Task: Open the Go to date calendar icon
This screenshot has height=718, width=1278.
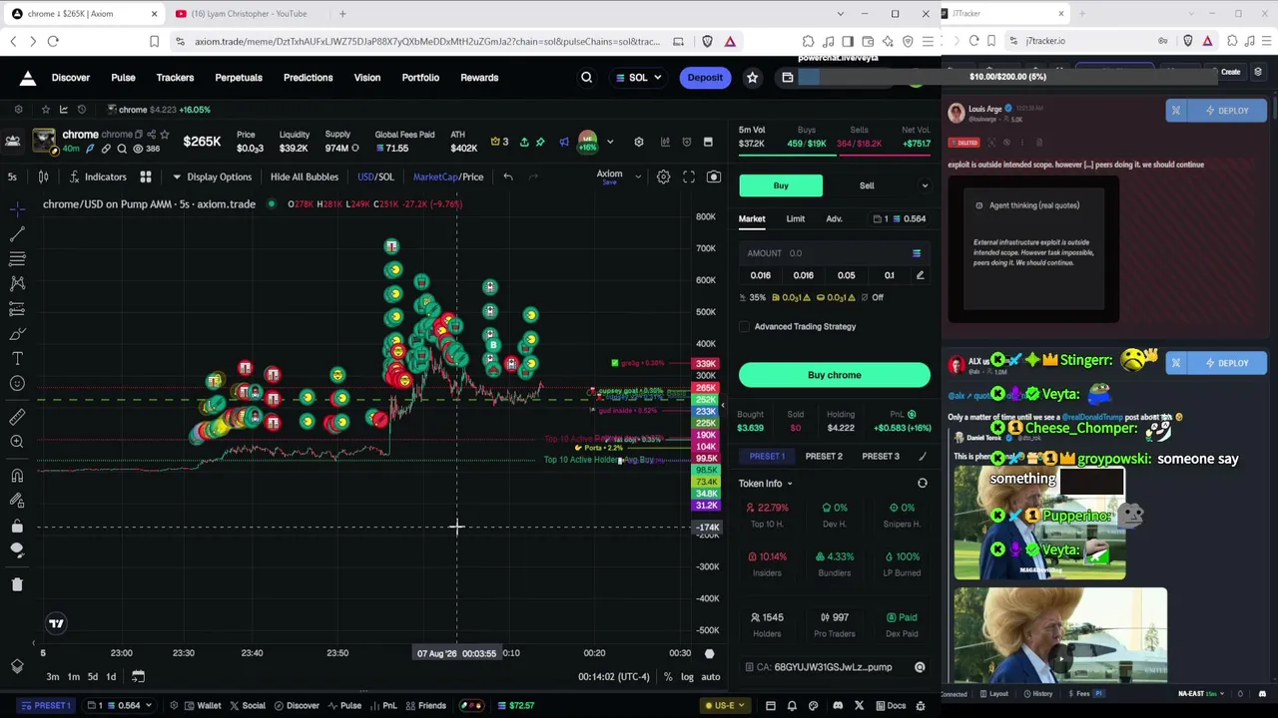Action: [x=138, y=677]
